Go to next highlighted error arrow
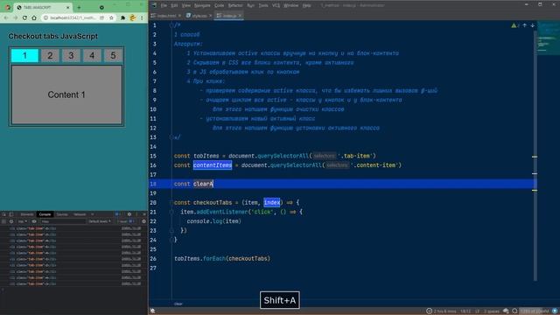This screenshot has width=560, height=315. 532,25
